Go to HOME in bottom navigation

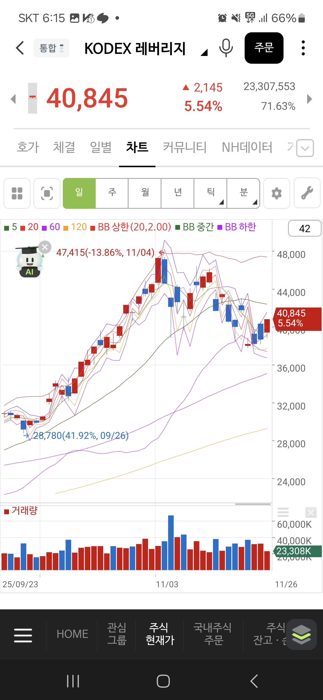(x=72, y=634)
